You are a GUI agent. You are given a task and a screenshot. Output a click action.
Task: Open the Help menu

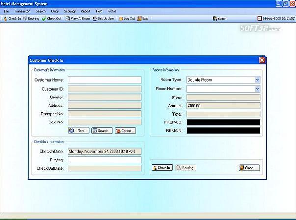(99, 11)
